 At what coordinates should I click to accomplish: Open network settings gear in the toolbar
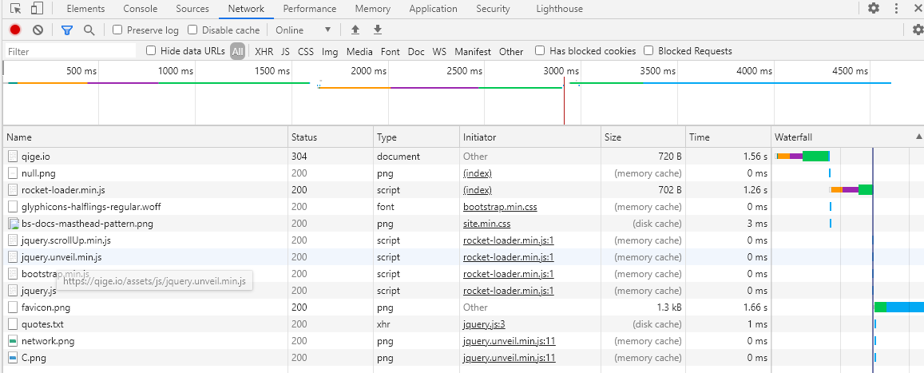918,30
